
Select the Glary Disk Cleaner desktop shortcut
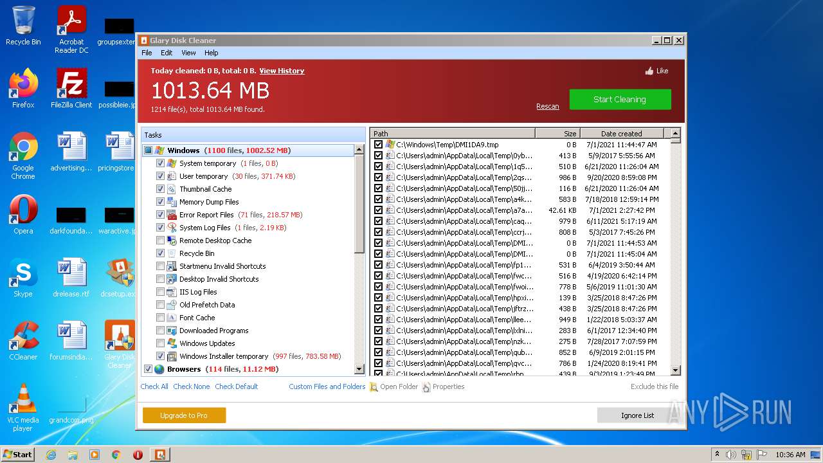(x=120, y=345)
